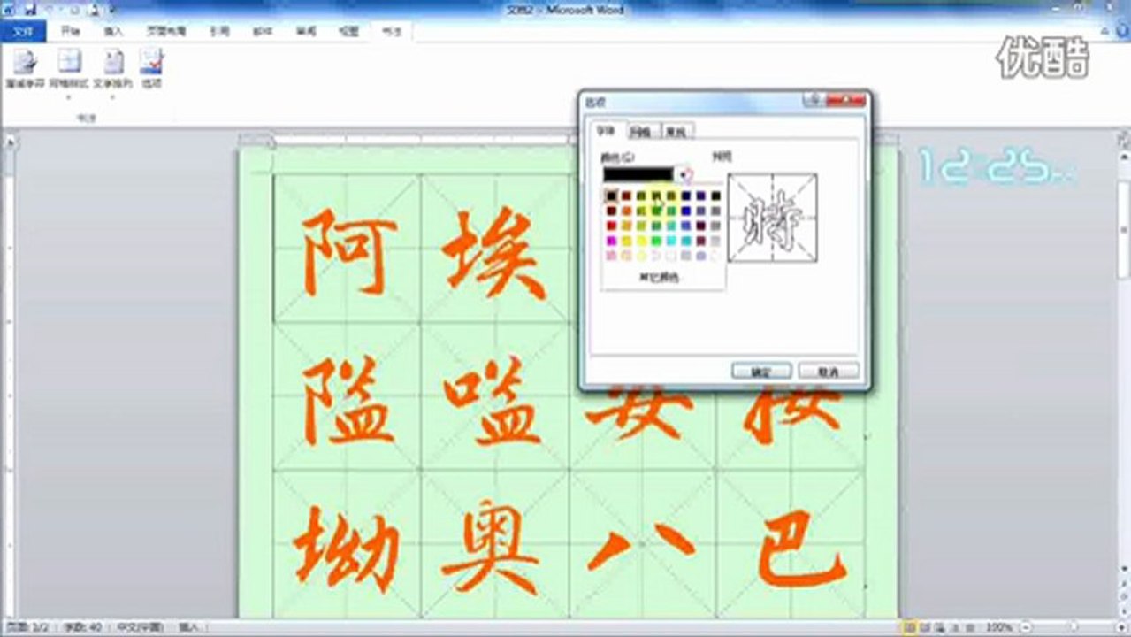The width and height of the screenshot is (1131, 637).
Task: Select the 书法 (Calligraphy) ribbon tab
Action: tap(392, 31)
